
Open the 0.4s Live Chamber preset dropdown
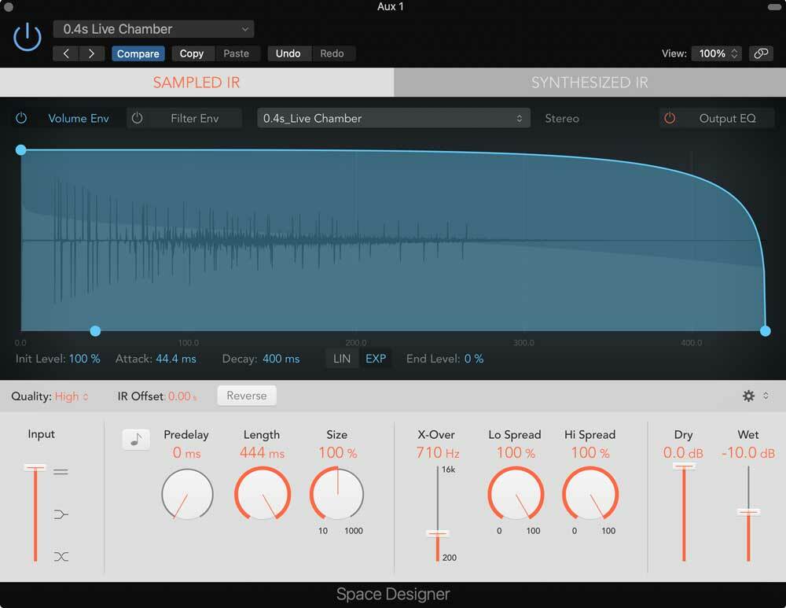point(153,29)
